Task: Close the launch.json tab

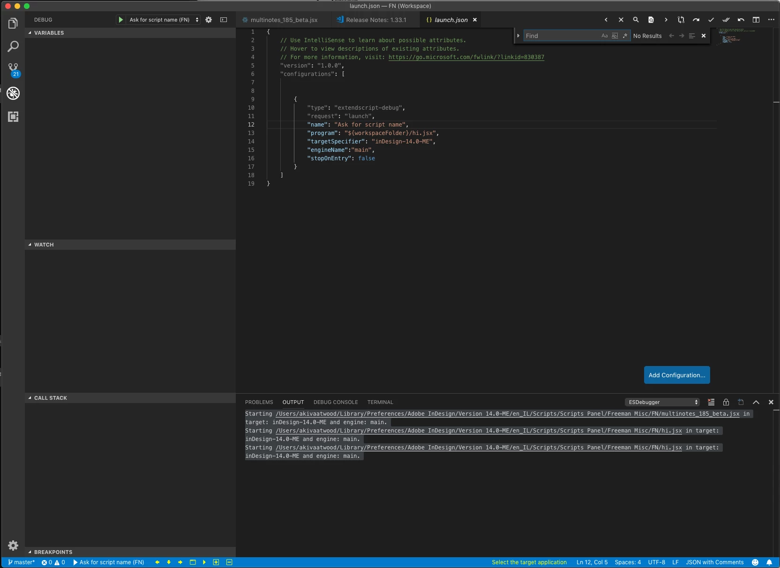Action: [x=475, y=20]
